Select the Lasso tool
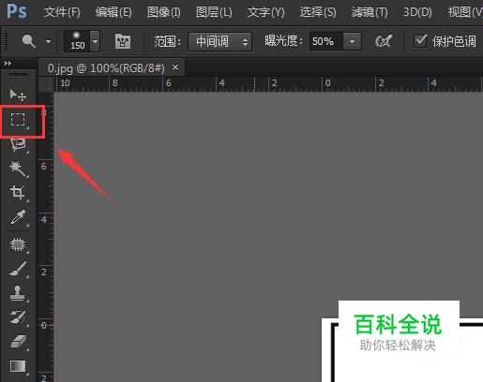483x382 pixels. [x=18, y=144]
